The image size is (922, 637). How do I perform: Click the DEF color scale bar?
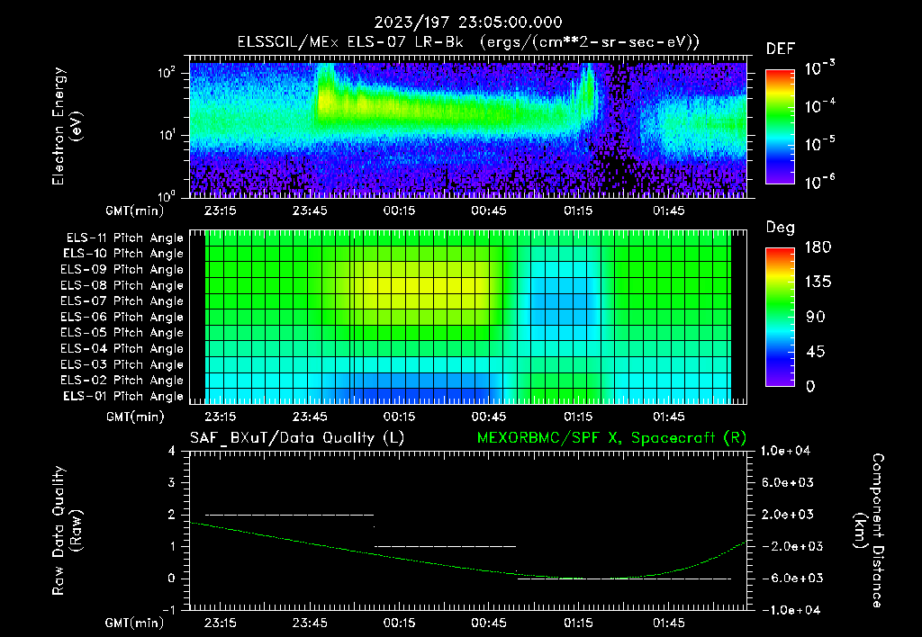tap(780, 127)
